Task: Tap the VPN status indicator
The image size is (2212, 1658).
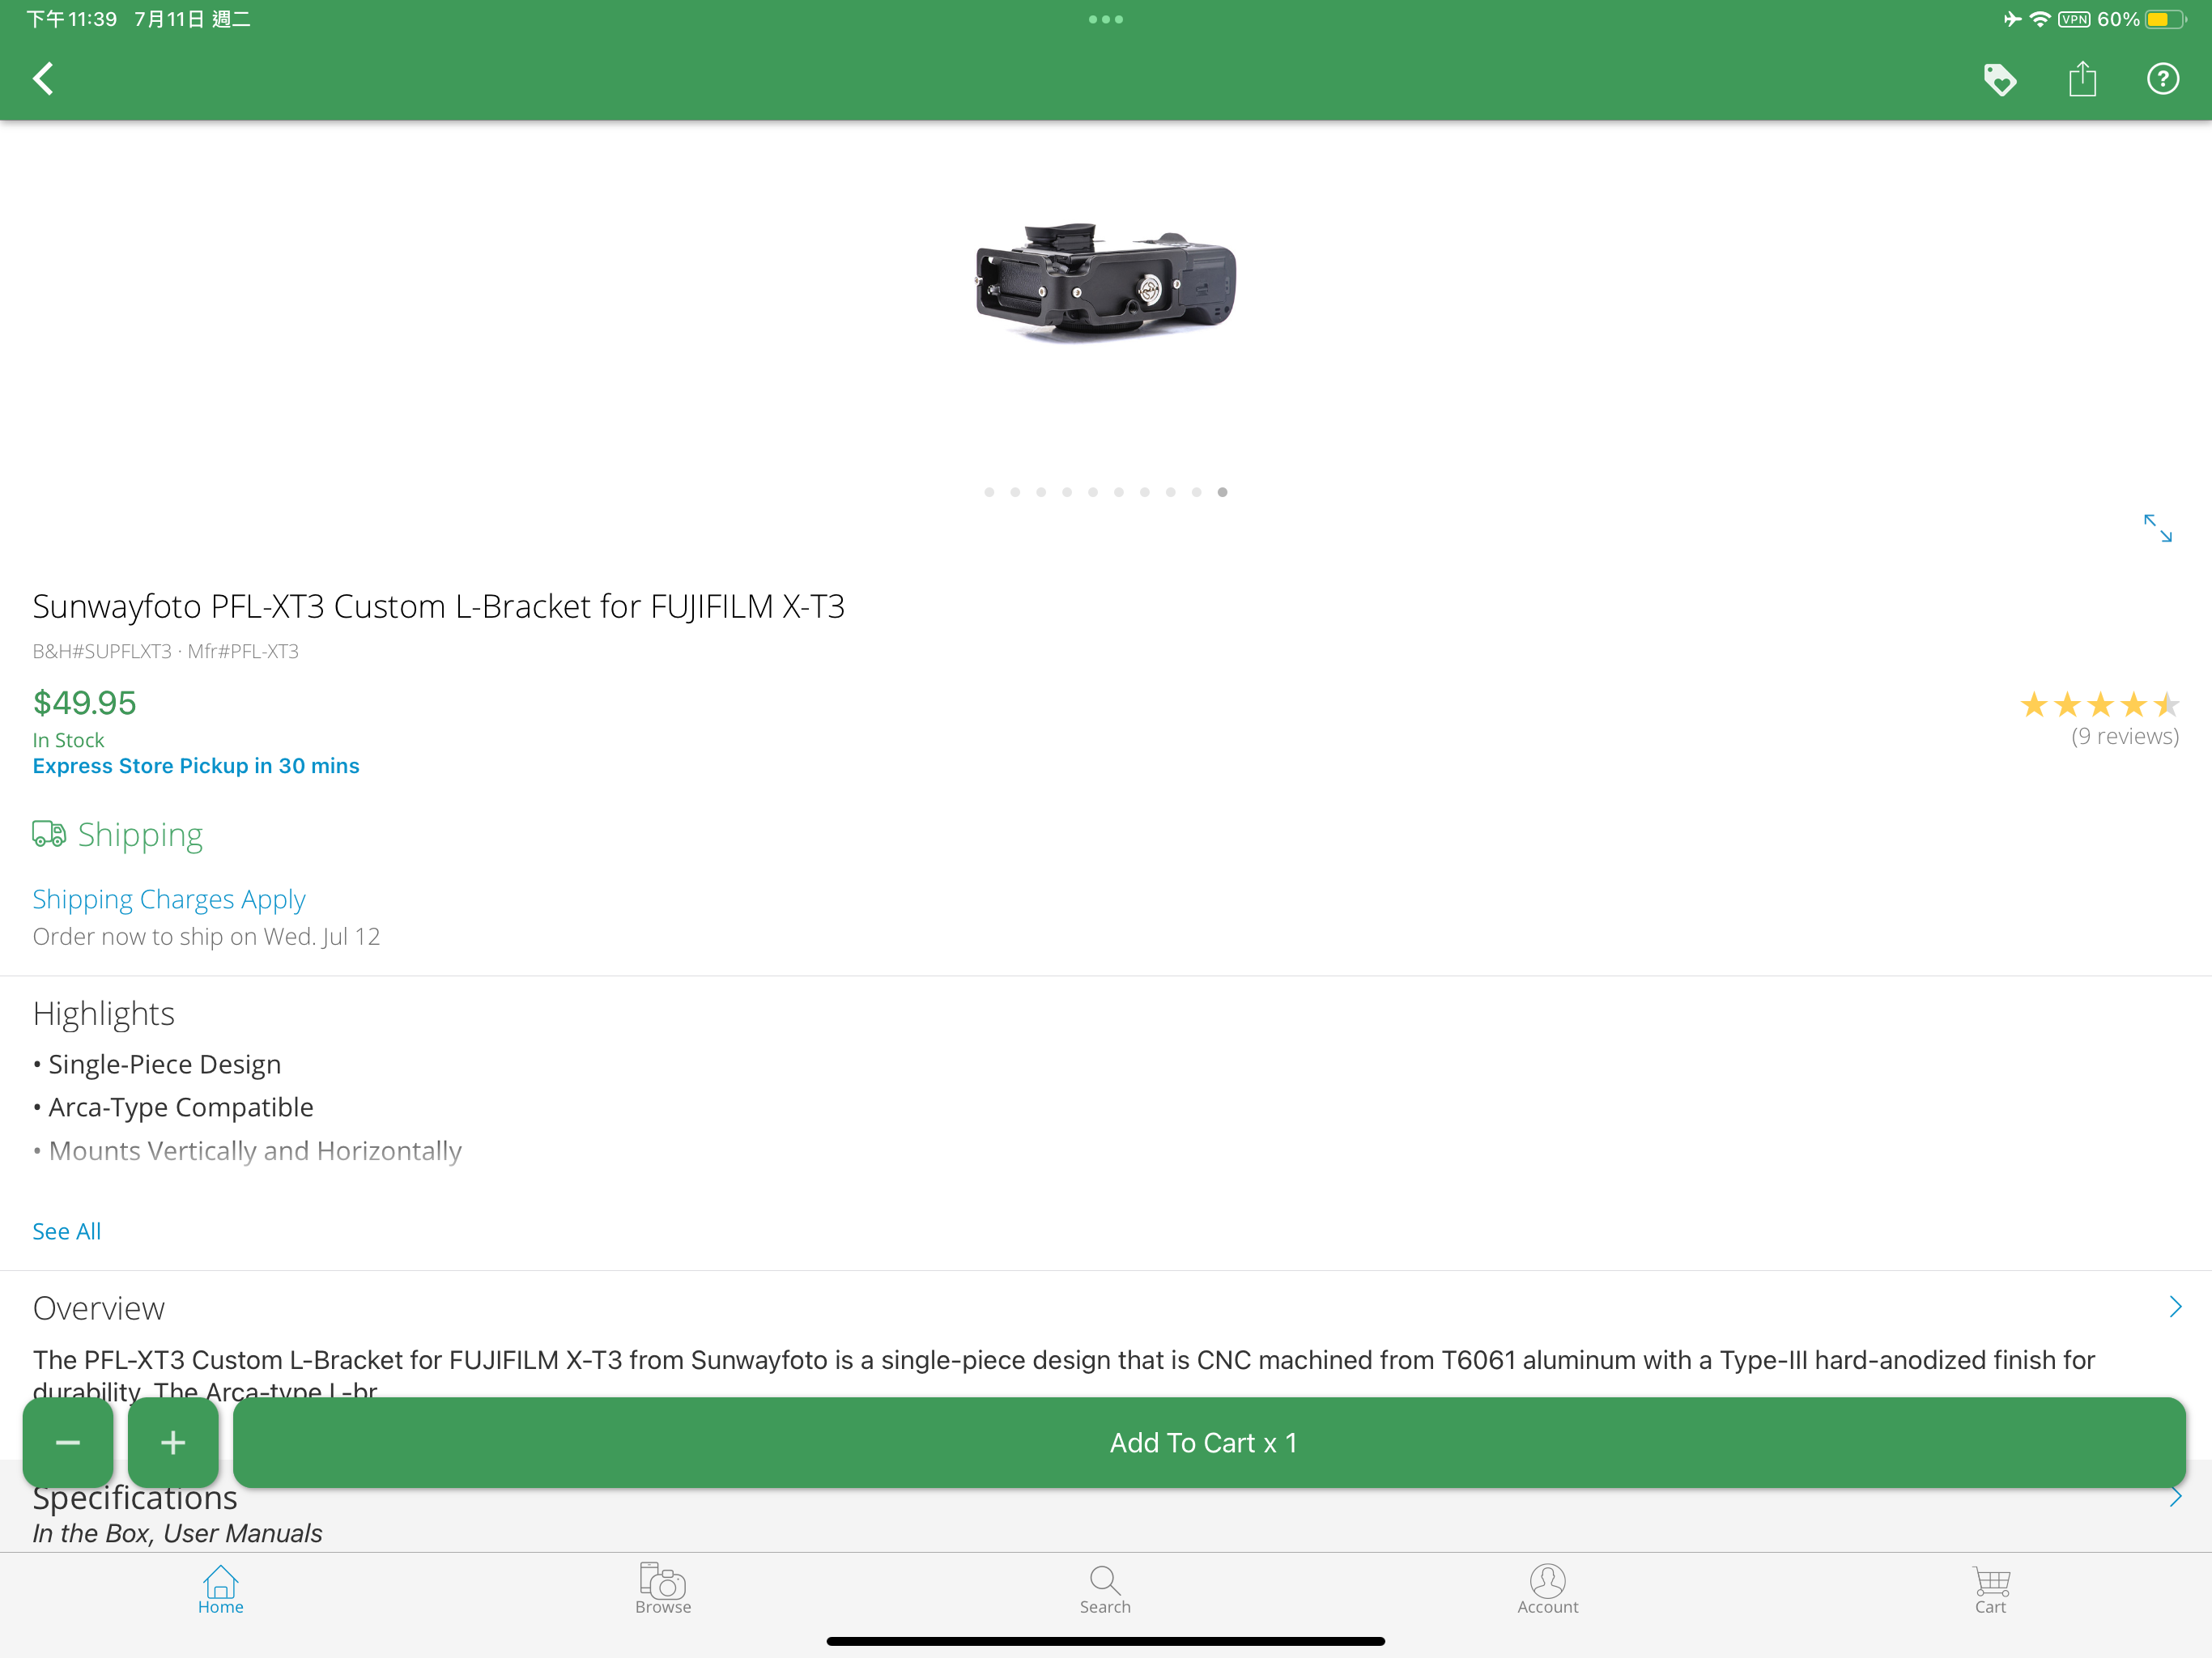Action: pos(2074,19)
